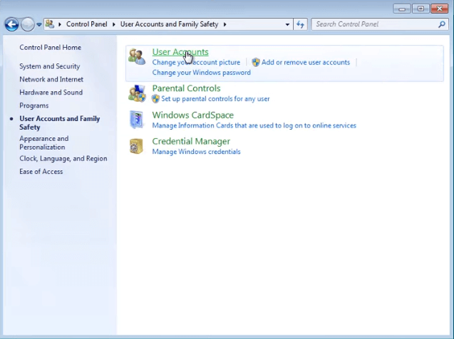Open Network and Internet in sidebar

point(51,79)
